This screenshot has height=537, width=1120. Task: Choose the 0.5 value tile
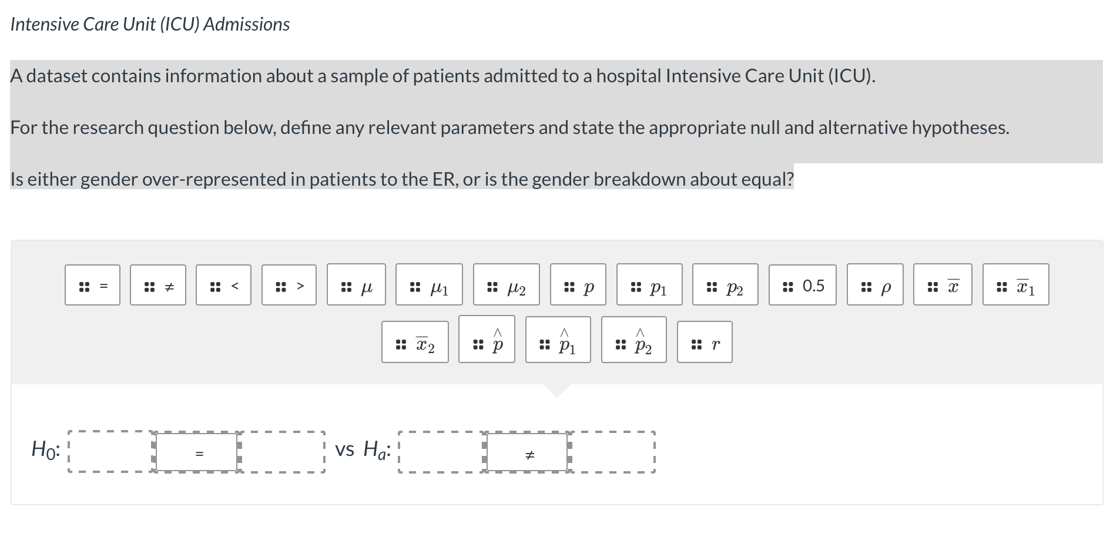point(802,286)
